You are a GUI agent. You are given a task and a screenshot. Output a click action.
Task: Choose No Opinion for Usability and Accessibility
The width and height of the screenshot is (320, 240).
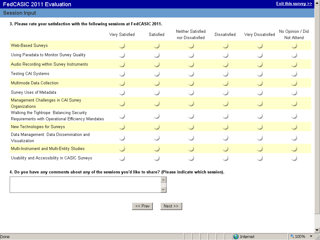tap(294, 158)
